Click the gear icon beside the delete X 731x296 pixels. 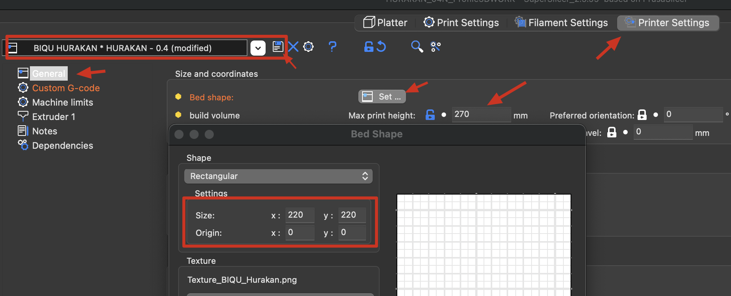[309, 47]
